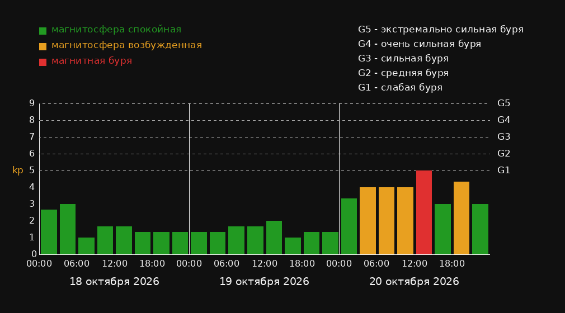Click the orange legend square for excited magnetosphere
This screenshot has height=313, width=565.
43,46
